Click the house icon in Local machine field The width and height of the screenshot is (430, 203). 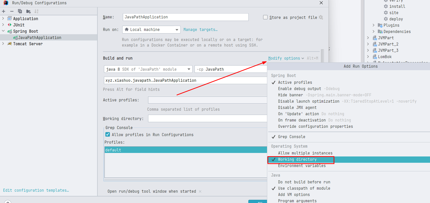click(127, 29)
